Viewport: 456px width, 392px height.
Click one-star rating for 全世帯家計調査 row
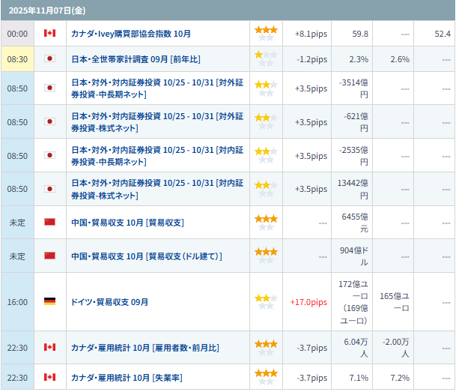(266, 58)
